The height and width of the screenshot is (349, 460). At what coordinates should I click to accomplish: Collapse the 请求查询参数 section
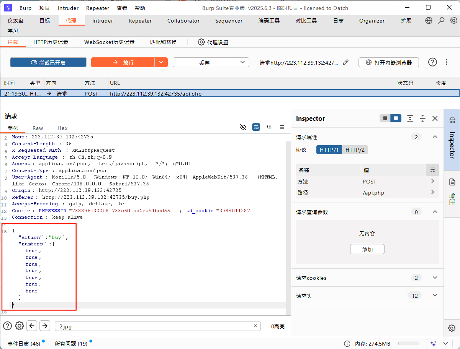435,212
